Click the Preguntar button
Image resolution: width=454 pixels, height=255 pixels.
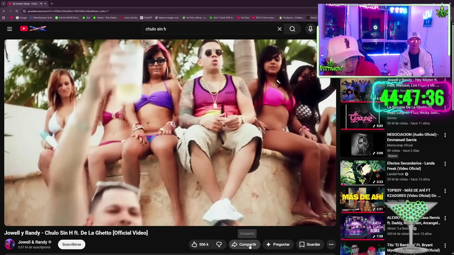[278, 244]
